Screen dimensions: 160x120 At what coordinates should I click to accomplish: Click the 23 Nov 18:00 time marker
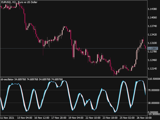[110, 118]
